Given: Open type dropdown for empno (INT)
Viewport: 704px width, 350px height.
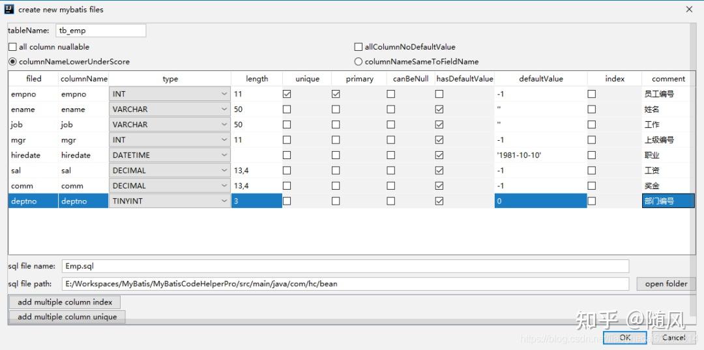Looking at the screenshot, I should 169,94.
